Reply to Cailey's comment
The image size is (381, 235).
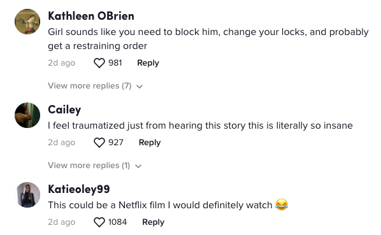[150, 143]
